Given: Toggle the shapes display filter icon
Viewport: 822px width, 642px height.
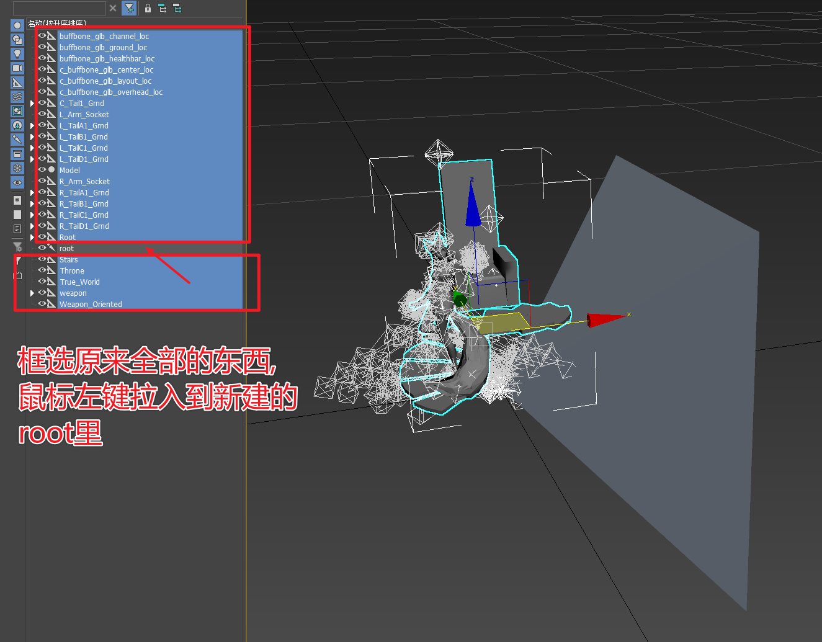Looking at the screenshot, I should (x=17, y=40).
